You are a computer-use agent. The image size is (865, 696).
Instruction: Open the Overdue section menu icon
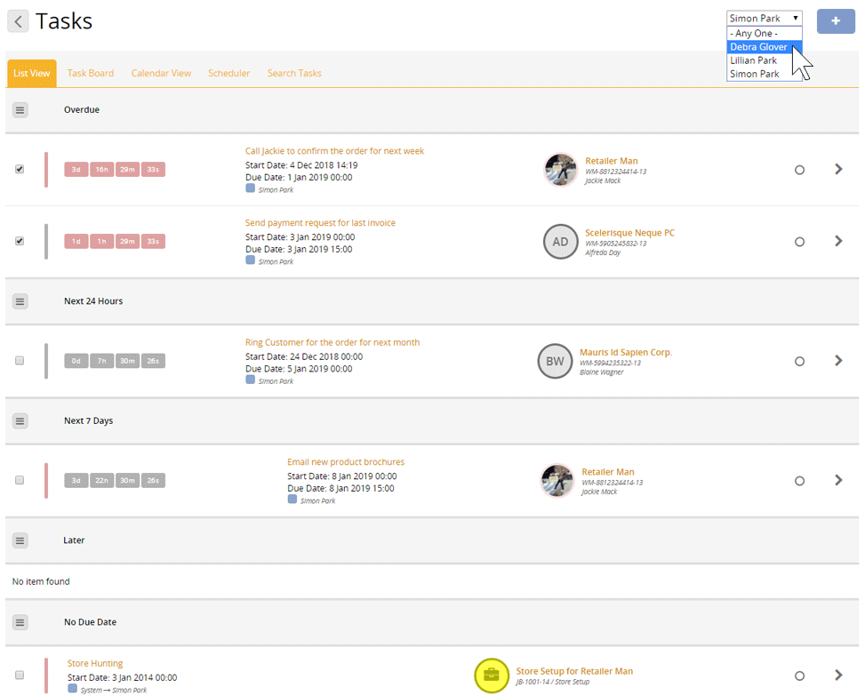pyautogui.click(x=20, y=110)
